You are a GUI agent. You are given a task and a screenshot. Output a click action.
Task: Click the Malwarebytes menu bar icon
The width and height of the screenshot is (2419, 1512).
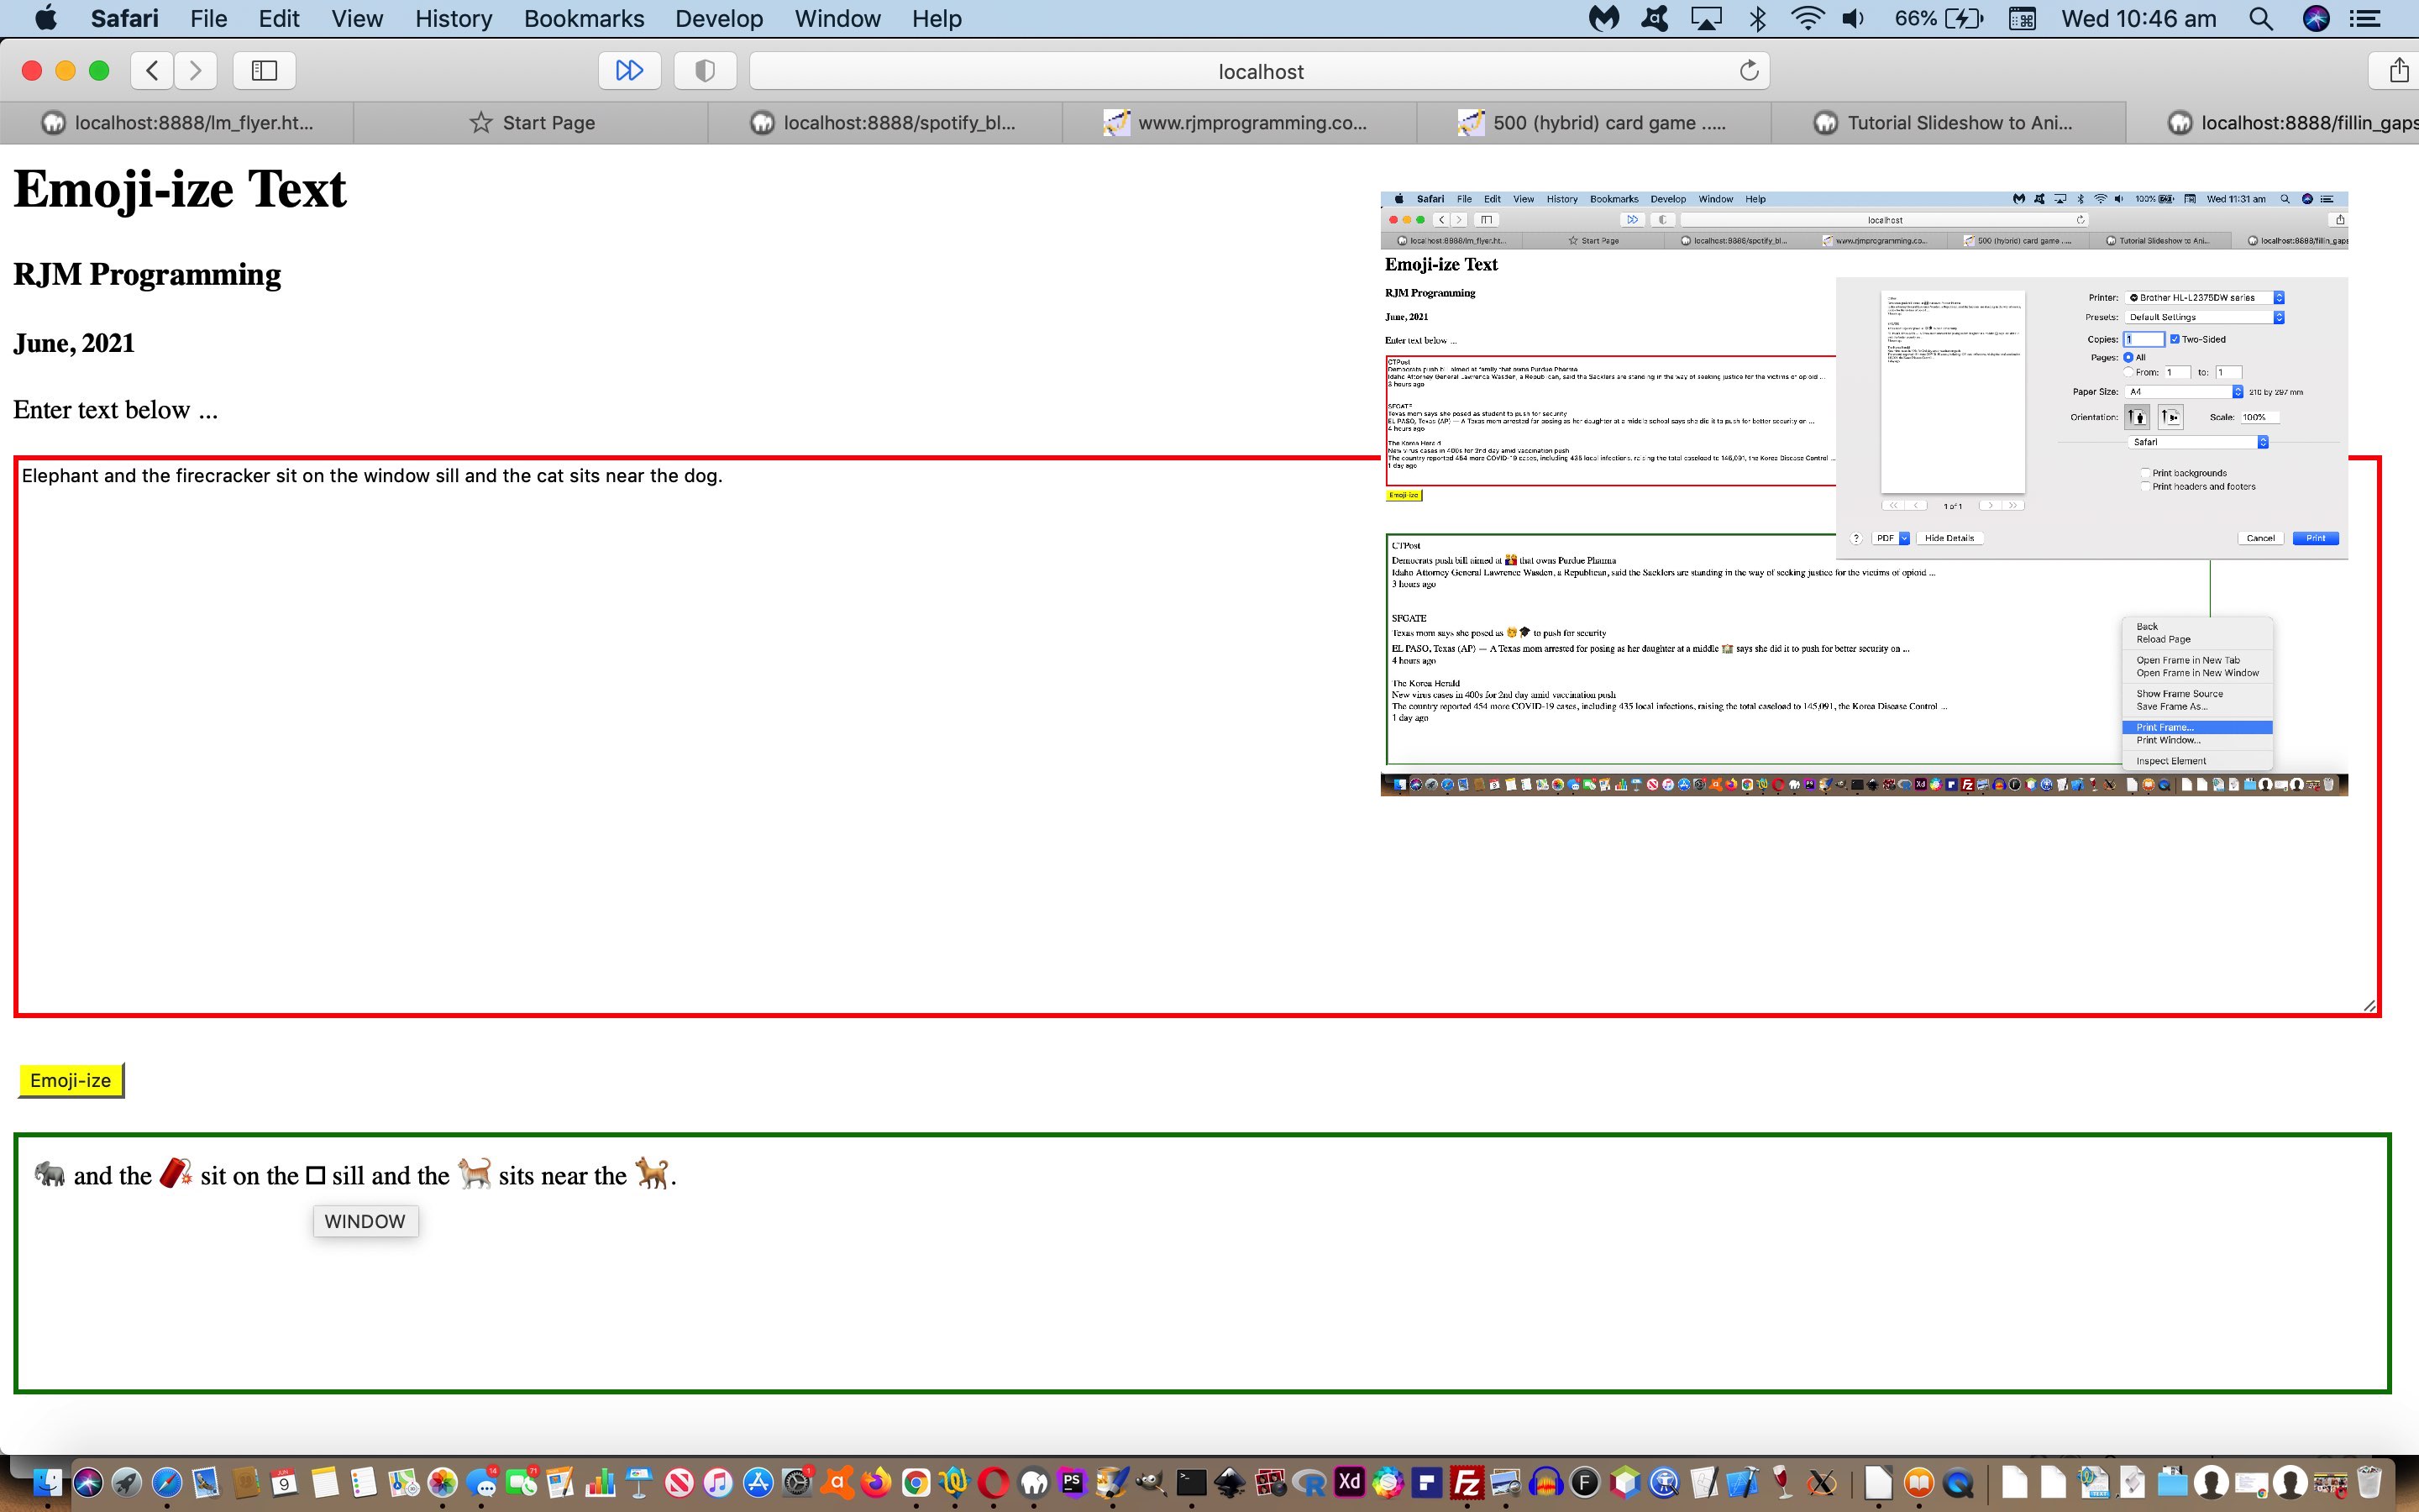(x=1604, y=18)
